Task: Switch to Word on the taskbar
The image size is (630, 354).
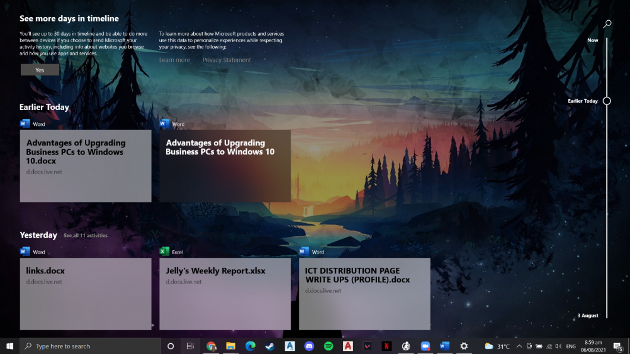Action: coord(445,346)
